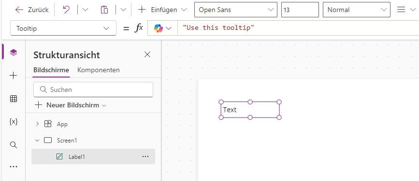Screen dimensions: 419x181
Task: Click the Label1 edit pencil icon
Action: (59, 156)
